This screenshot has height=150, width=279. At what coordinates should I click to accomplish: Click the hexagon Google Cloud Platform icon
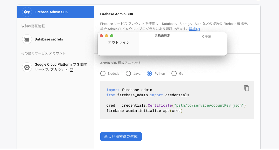(x=27, y=67)
